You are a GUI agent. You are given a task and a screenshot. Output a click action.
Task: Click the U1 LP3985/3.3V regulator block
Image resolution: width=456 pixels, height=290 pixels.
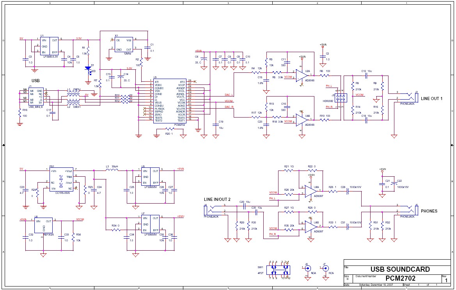[x=49, y=46]
